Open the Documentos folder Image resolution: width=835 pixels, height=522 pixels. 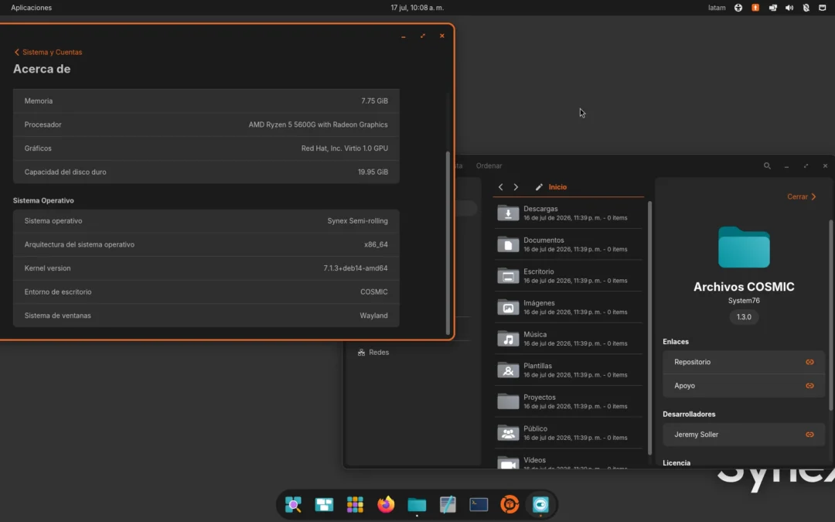coord(569,244)
